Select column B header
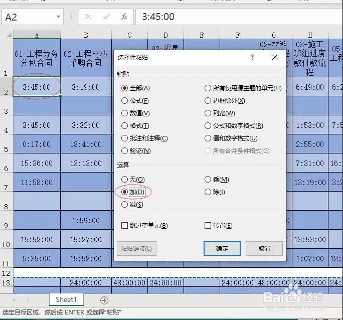 [86, 35]
